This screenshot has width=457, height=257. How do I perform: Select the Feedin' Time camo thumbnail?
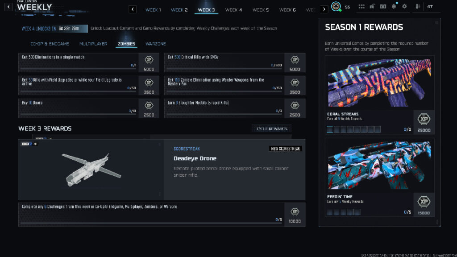click(380, 169)
